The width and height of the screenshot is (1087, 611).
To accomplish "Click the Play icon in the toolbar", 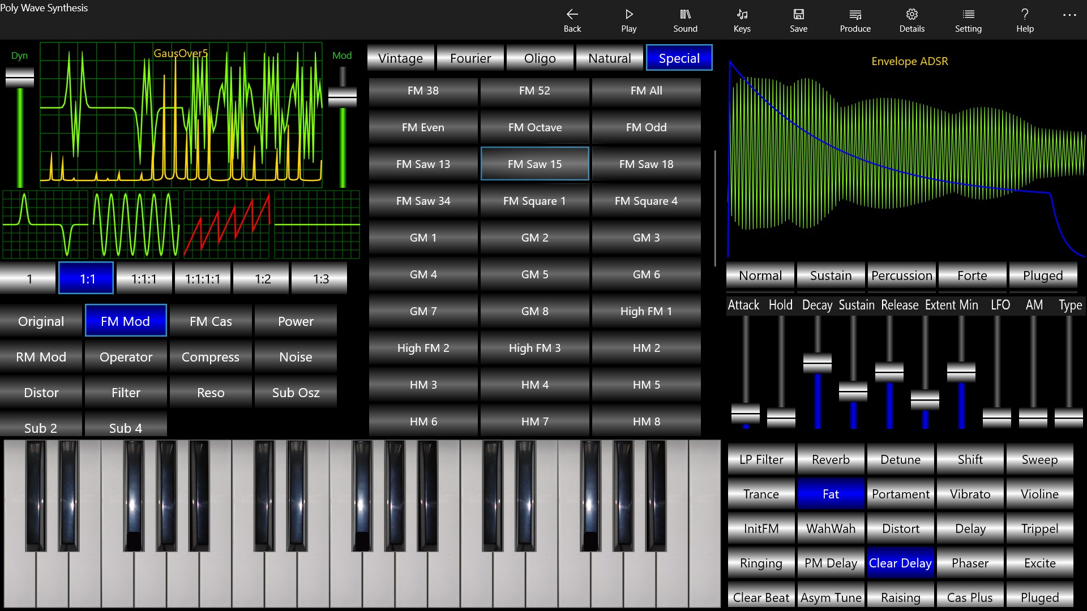I will point(628,20).
